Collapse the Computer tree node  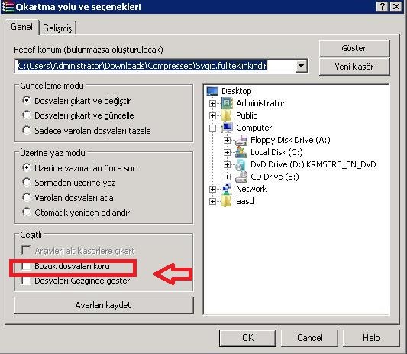212,128
